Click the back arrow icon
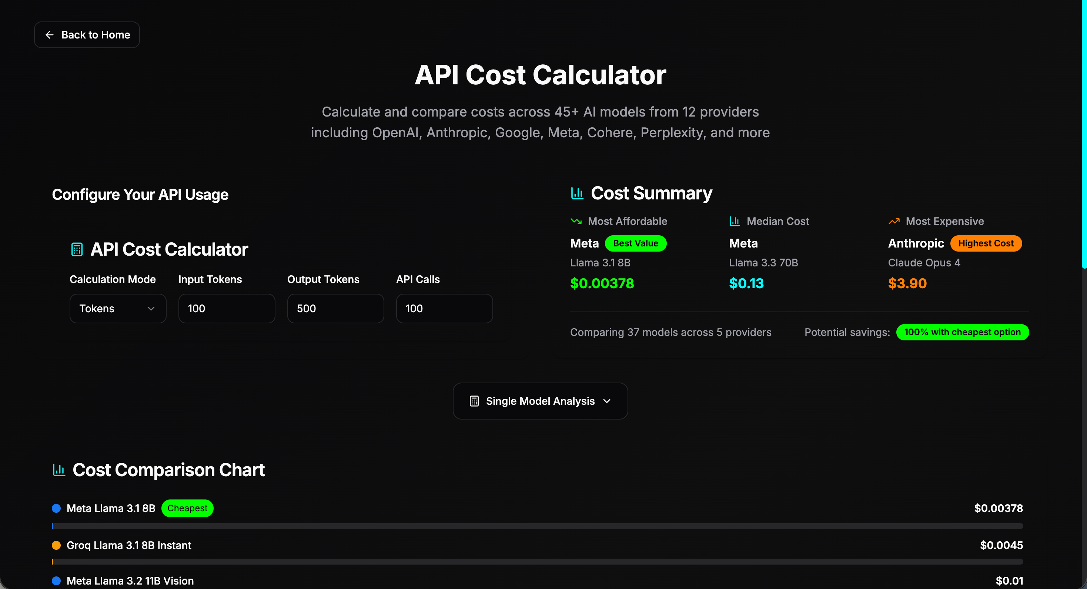The height and width of the screenshot is (589, 1087). 49,34
